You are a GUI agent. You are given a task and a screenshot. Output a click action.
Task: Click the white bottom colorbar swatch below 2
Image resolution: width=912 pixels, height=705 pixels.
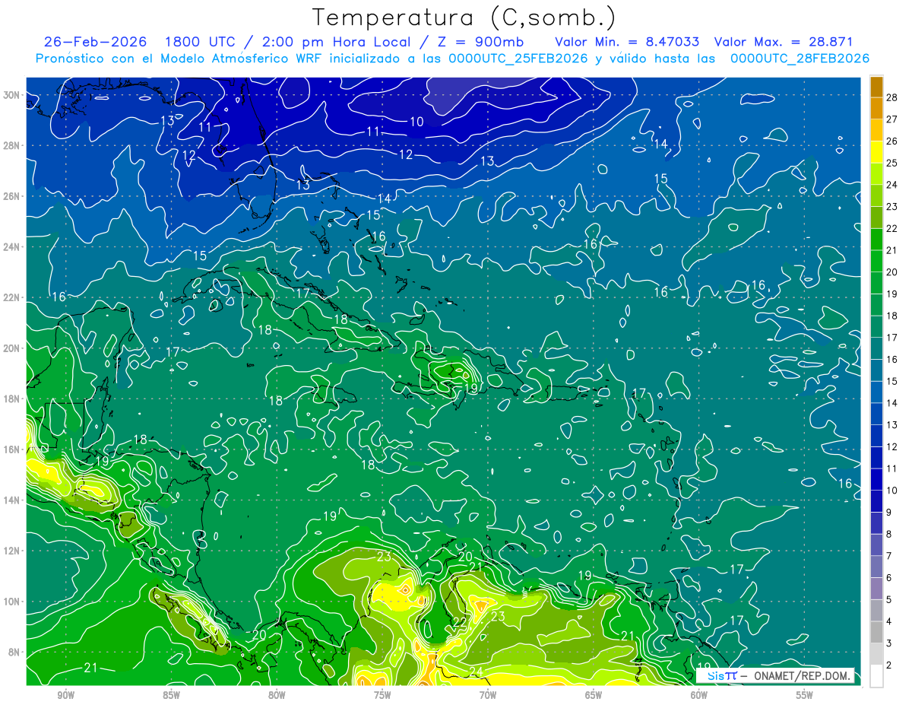(x=876, y=676)
